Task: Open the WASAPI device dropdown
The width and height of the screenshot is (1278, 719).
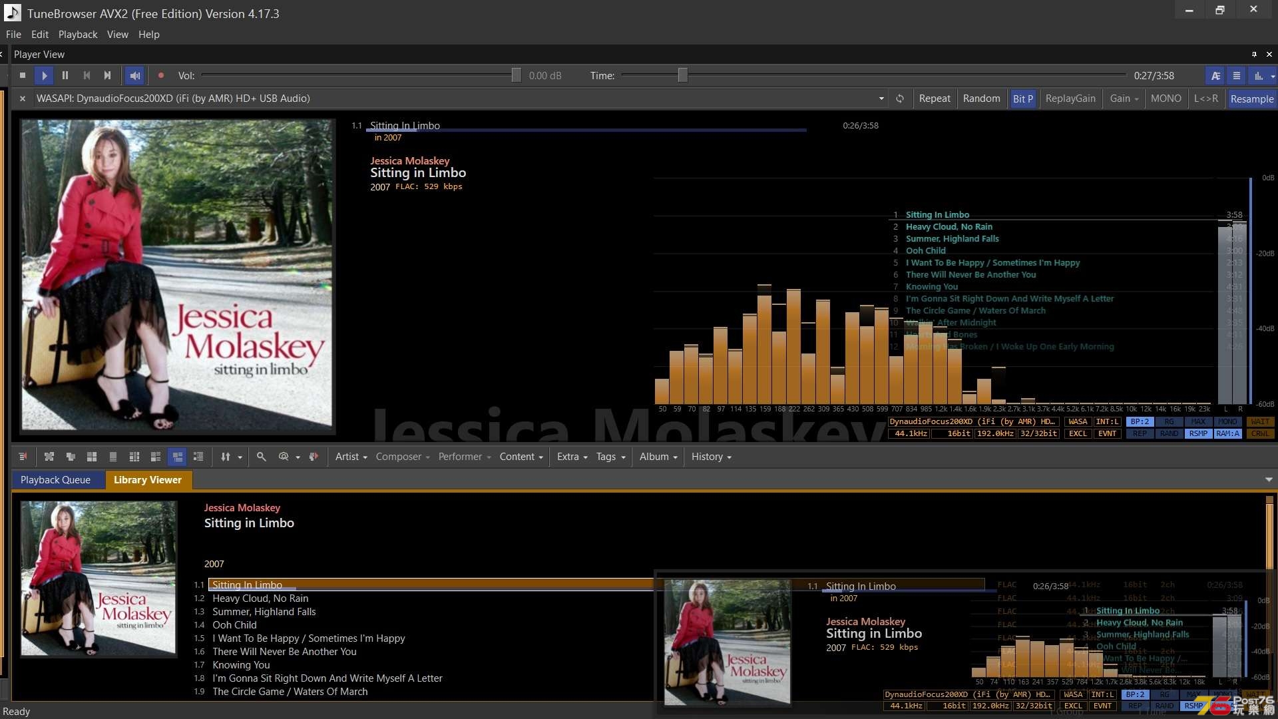Action: (881, 99)
